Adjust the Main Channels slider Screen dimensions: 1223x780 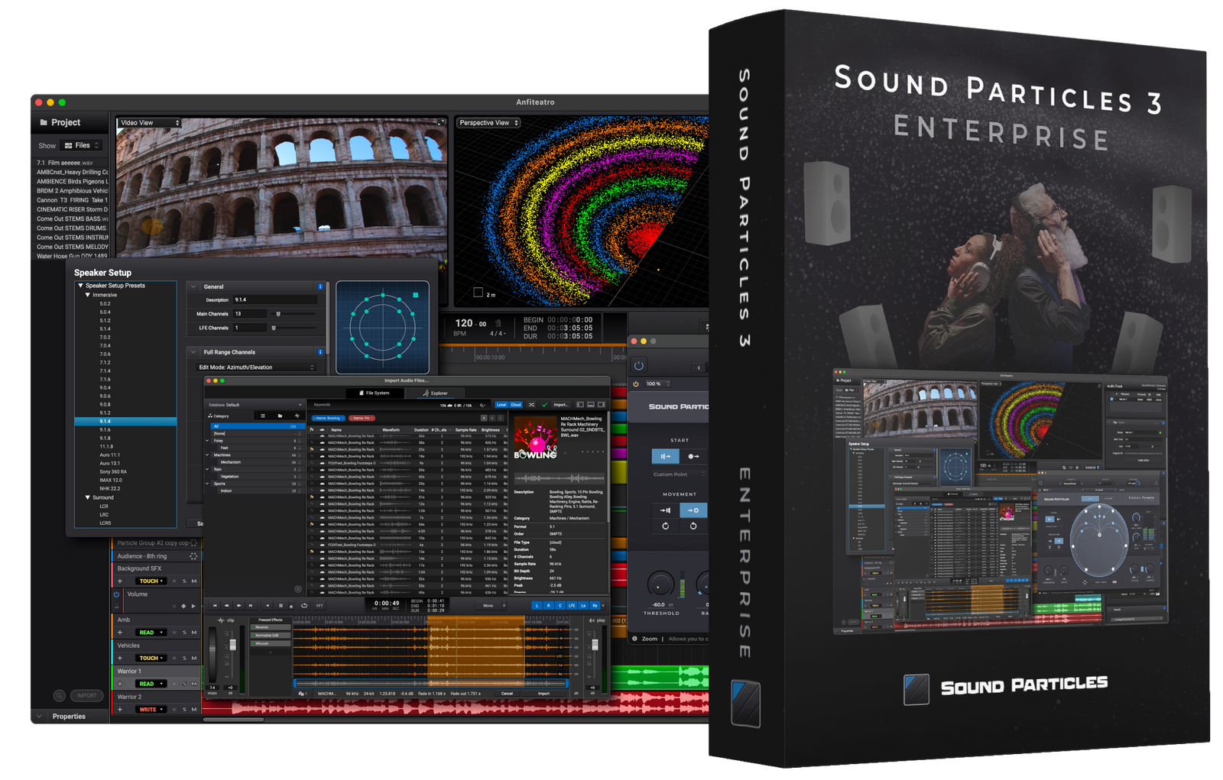click(x=278, y=314)
